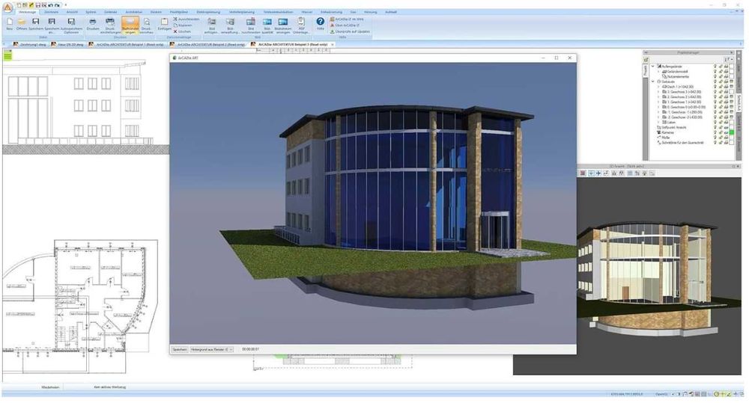Click first red icon in 3D view toolbar

[583, 173]
